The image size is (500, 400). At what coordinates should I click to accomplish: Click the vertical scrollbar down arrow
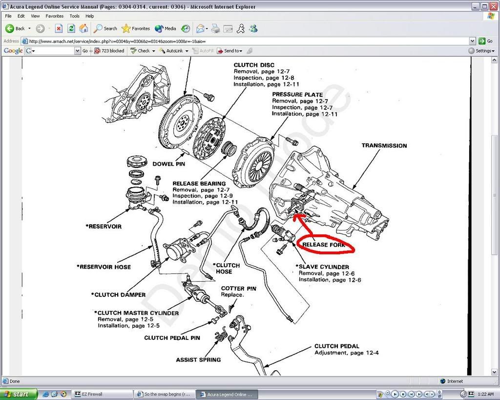tap(494, 372)
